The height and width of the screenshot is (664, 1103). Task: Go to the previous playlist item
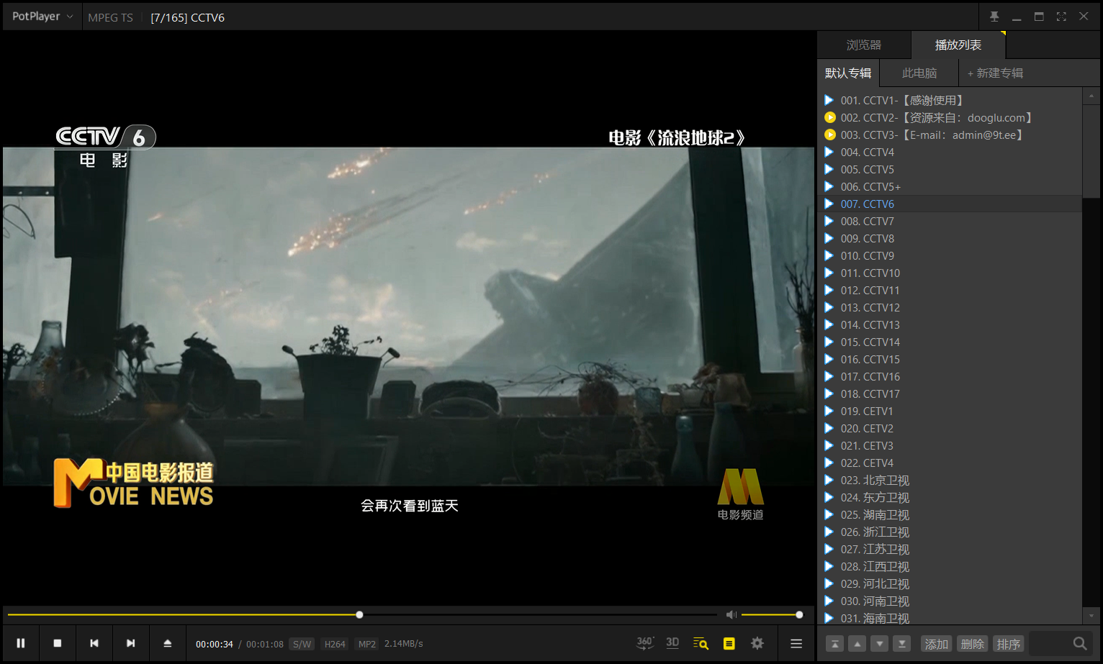[94, 643]
